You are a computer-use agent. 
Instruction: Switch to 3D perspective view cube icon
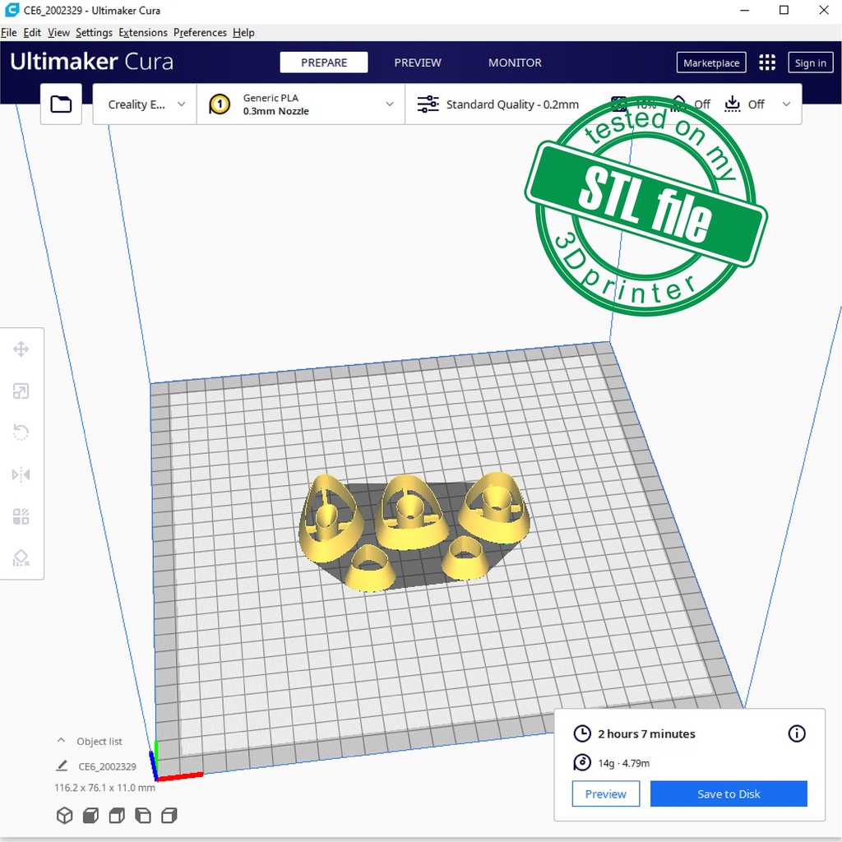click(64, 816)
